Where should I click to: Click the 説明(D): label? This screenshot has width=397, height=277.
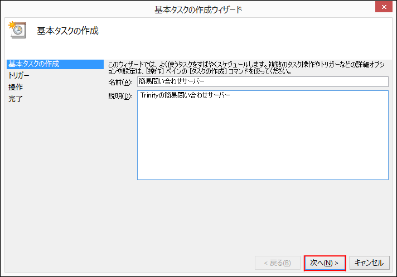coord(120,96)
